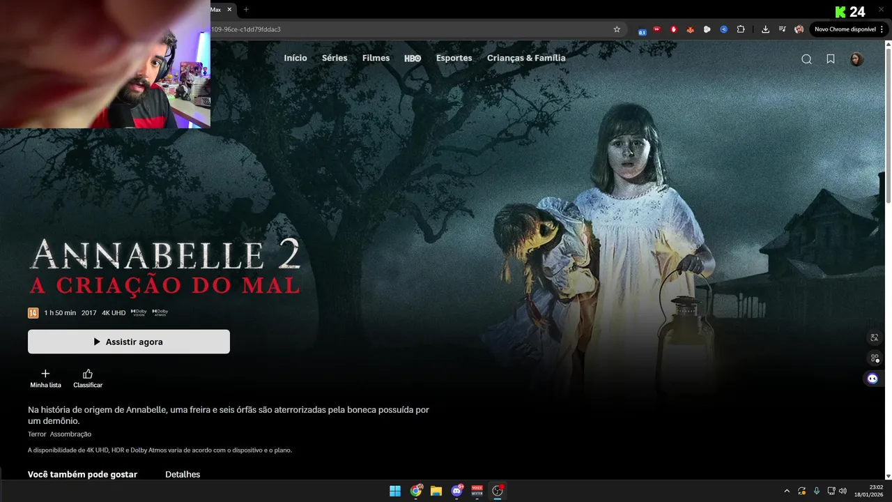
Task: Click the blue 0.1 badge extension
Action: pos(642,30)
